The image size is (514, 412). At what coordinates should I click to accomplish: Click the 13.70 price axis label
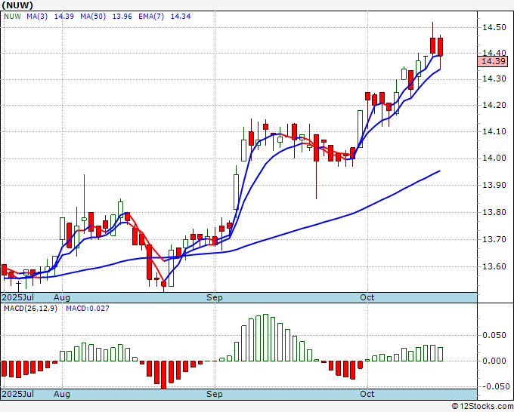click(x=494, y=239)
